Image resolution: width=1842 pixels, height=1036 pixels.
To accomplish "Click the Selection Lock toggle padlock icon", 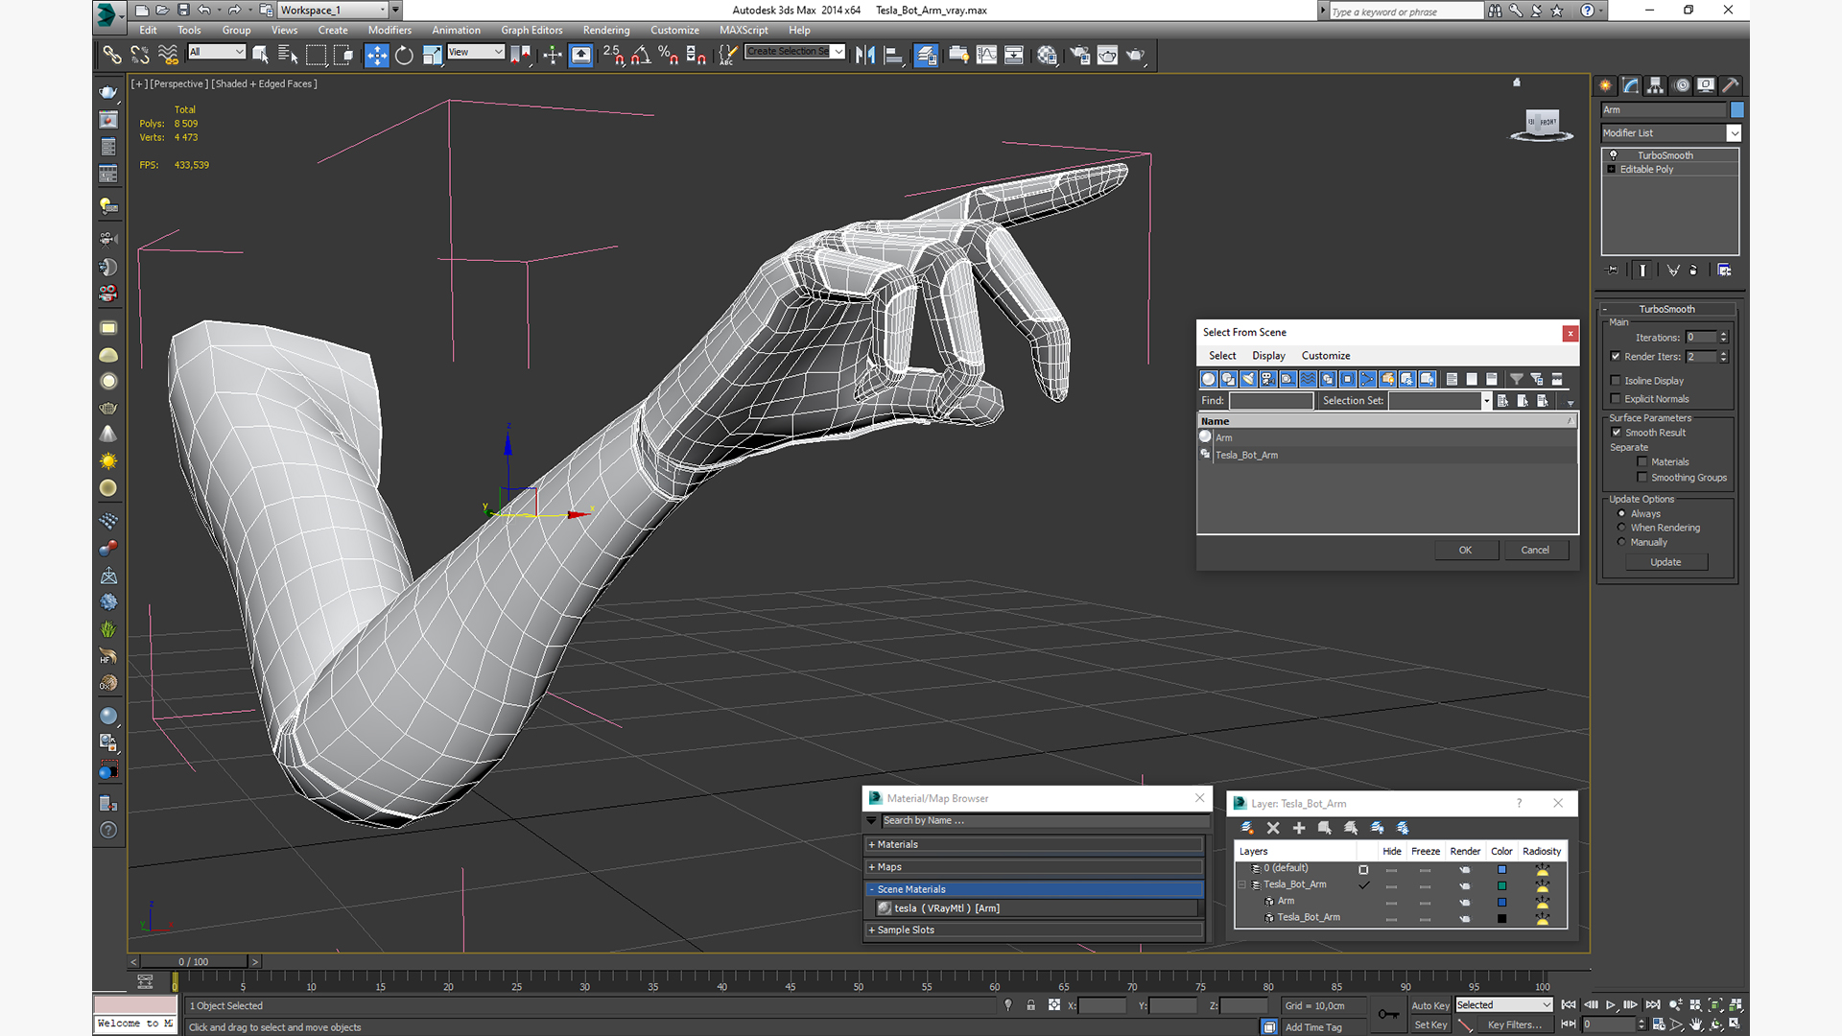I will click(1030, 1005).
